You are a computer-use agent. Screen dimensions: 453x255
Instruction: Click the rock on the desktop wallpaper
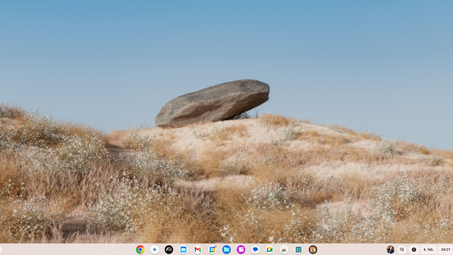[213, 103]
